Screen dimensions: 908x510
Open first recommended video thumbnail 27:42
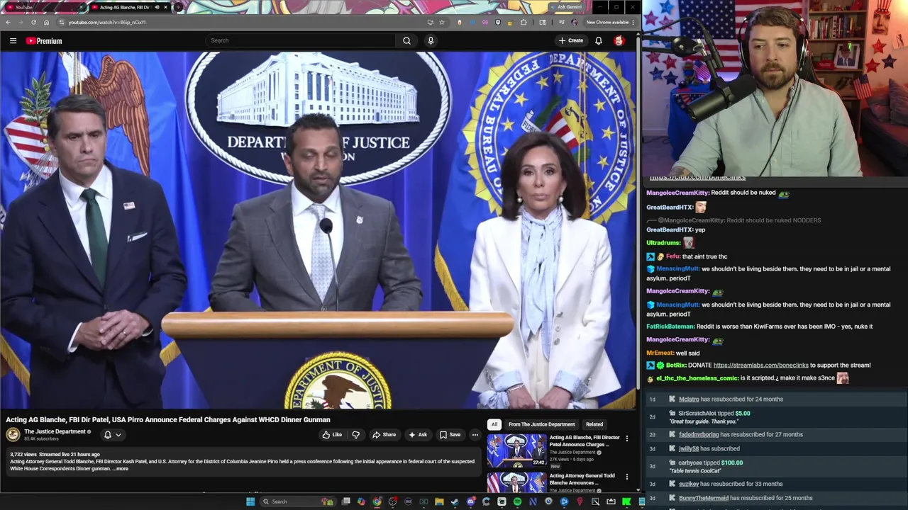pyautogui.click(x=516, y=450)
